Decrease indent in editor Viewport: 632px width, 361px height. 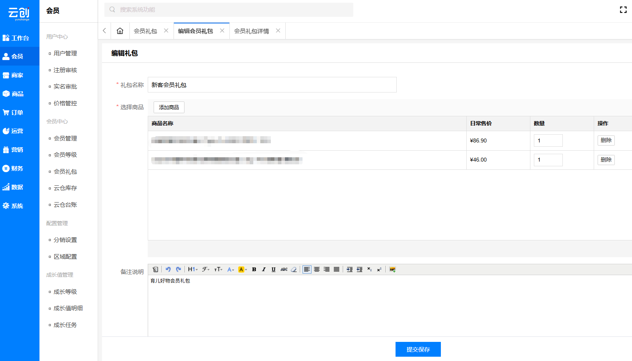pyautogui.click(x=360, y=269)
